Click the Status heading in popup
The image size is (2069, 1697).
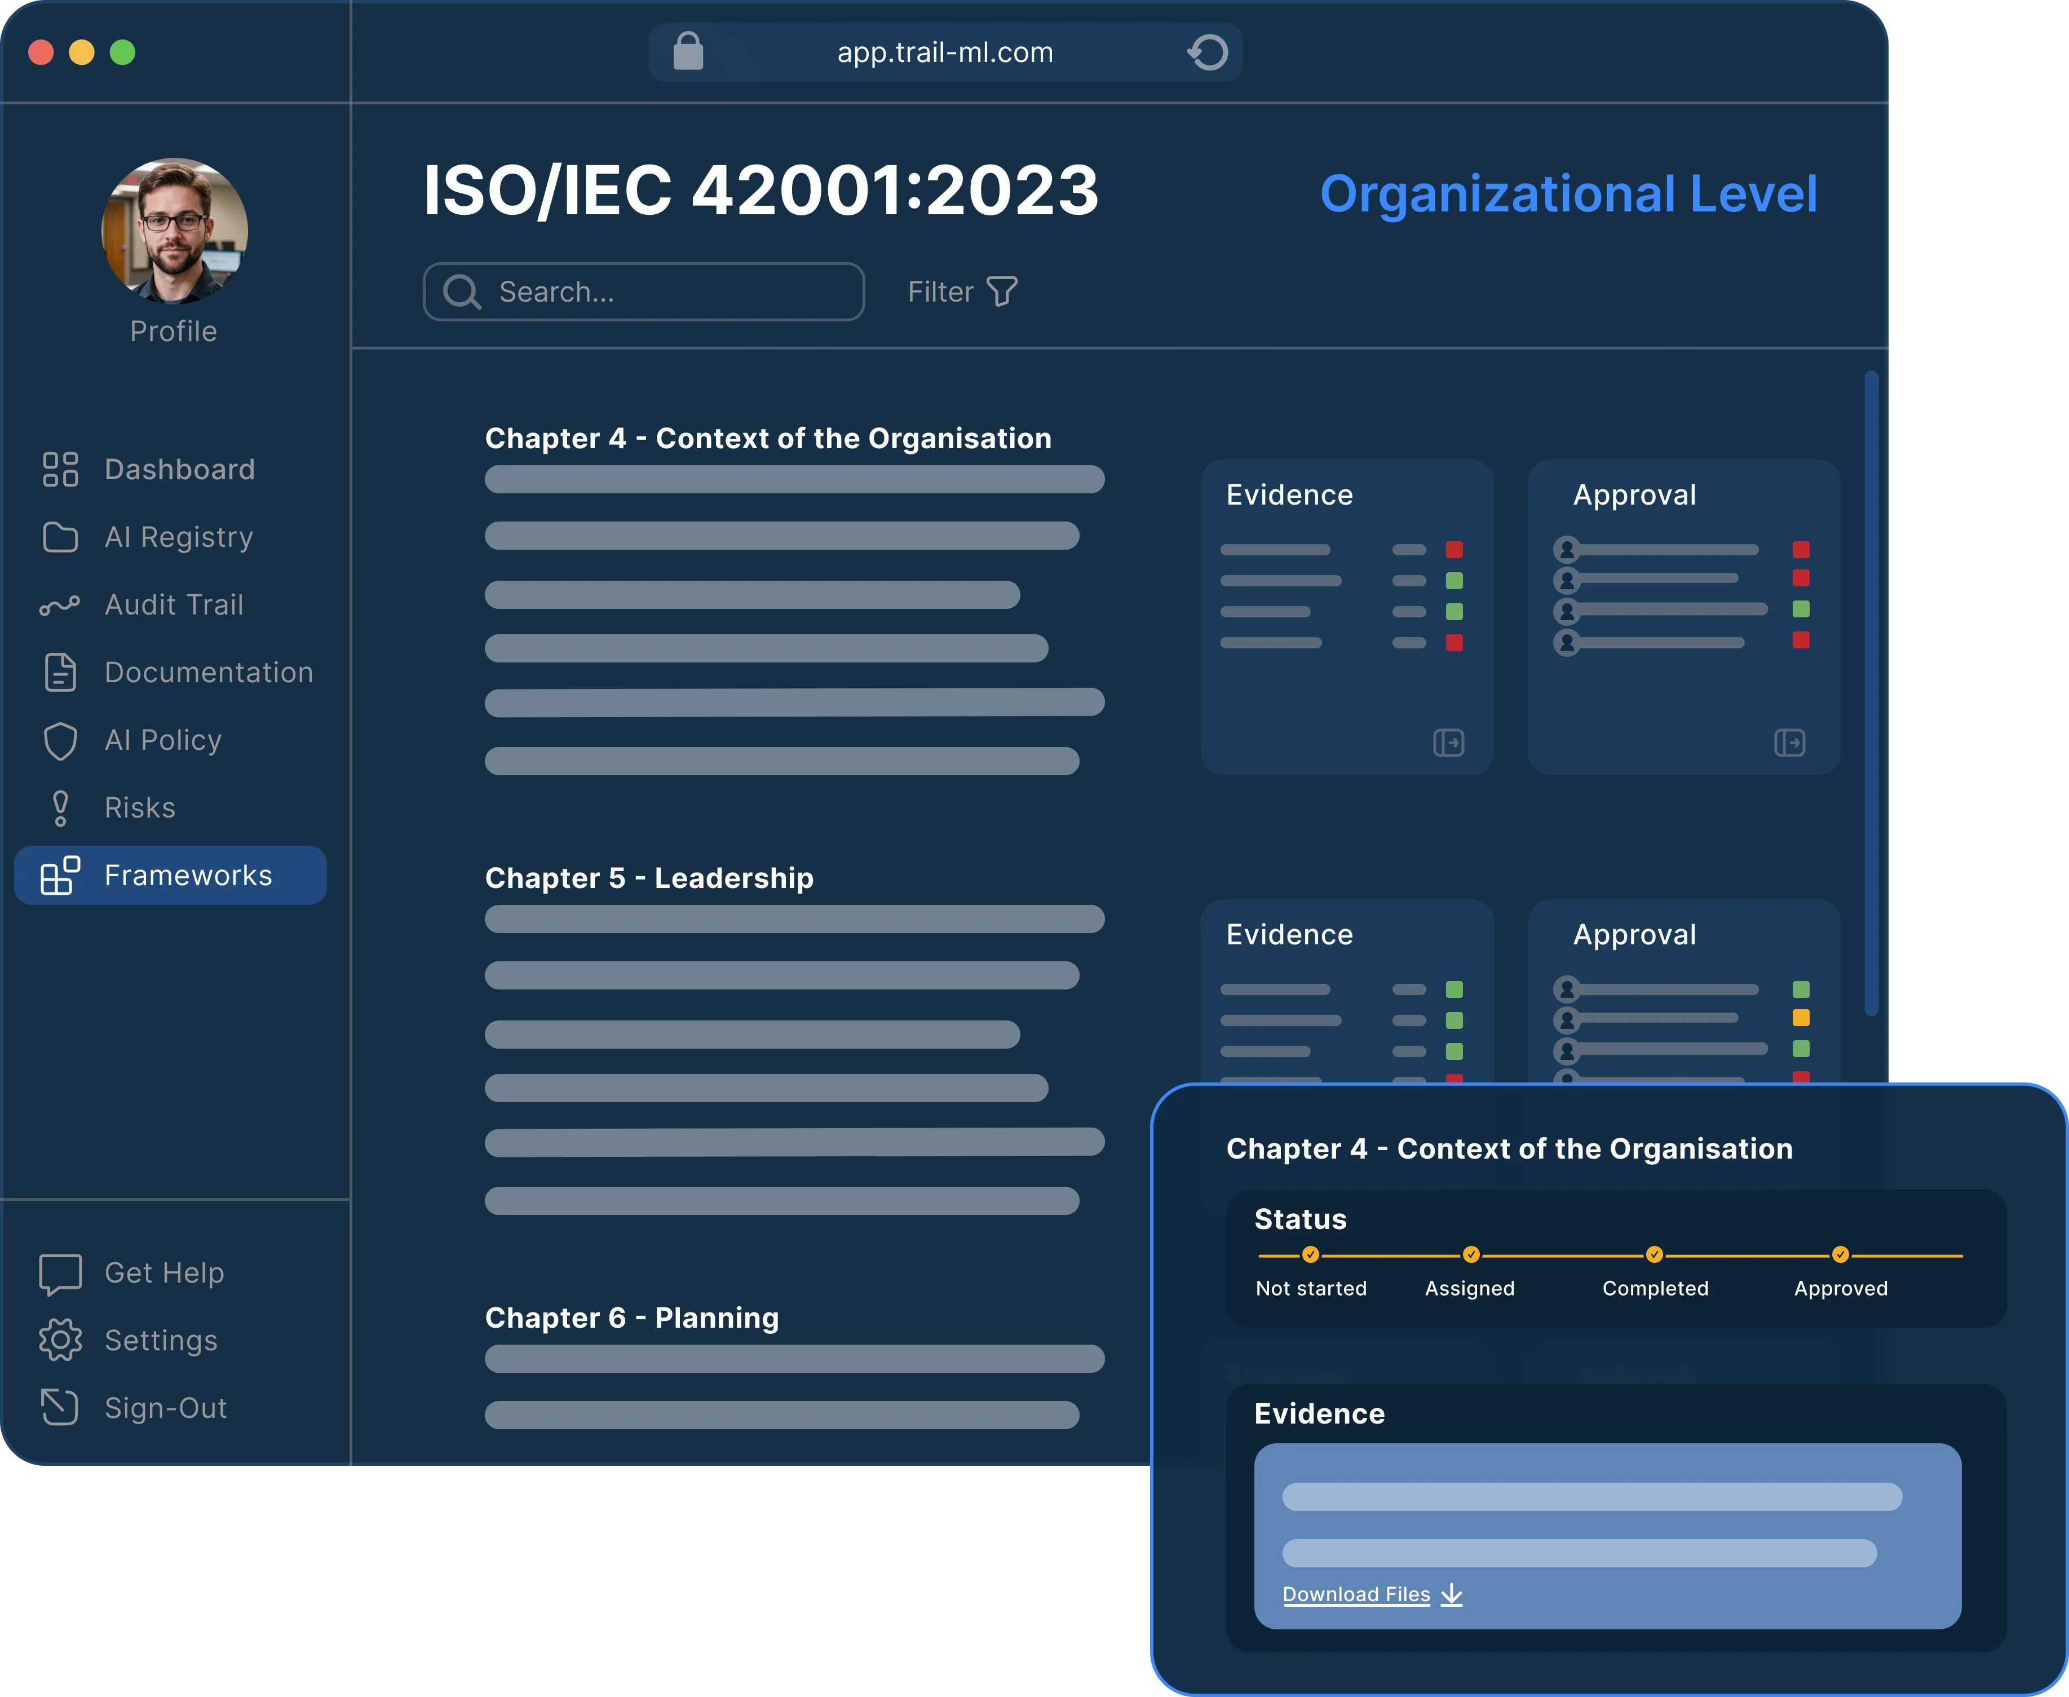click(x=1300, y=1219)
